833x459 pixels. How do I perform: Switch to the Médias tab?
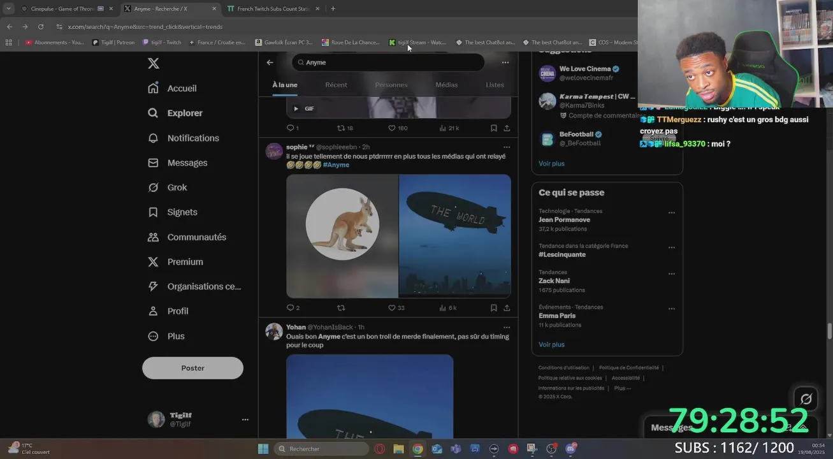(x=446, y=85)
